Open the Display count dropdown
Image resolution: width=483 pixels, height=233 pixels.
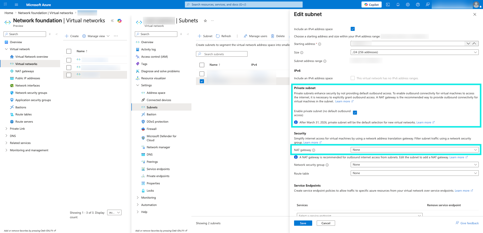[114, 212]
